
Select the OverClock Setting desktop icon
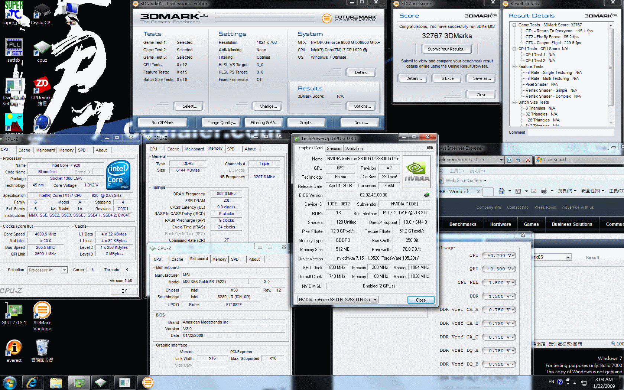14,92
